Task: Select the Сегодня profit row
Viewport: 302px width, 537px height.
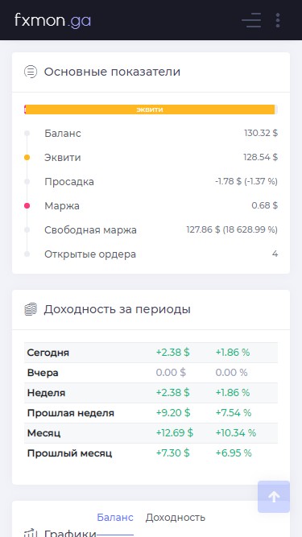Action: click(151, 353)
